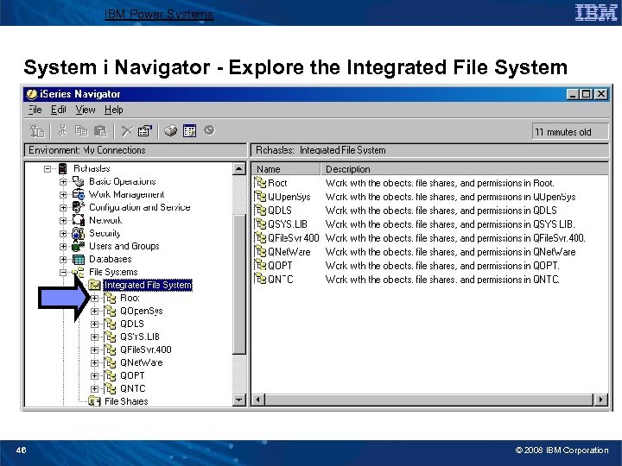Open the Help menu
This screenshot has width=622, height=466.
(114, 110)
